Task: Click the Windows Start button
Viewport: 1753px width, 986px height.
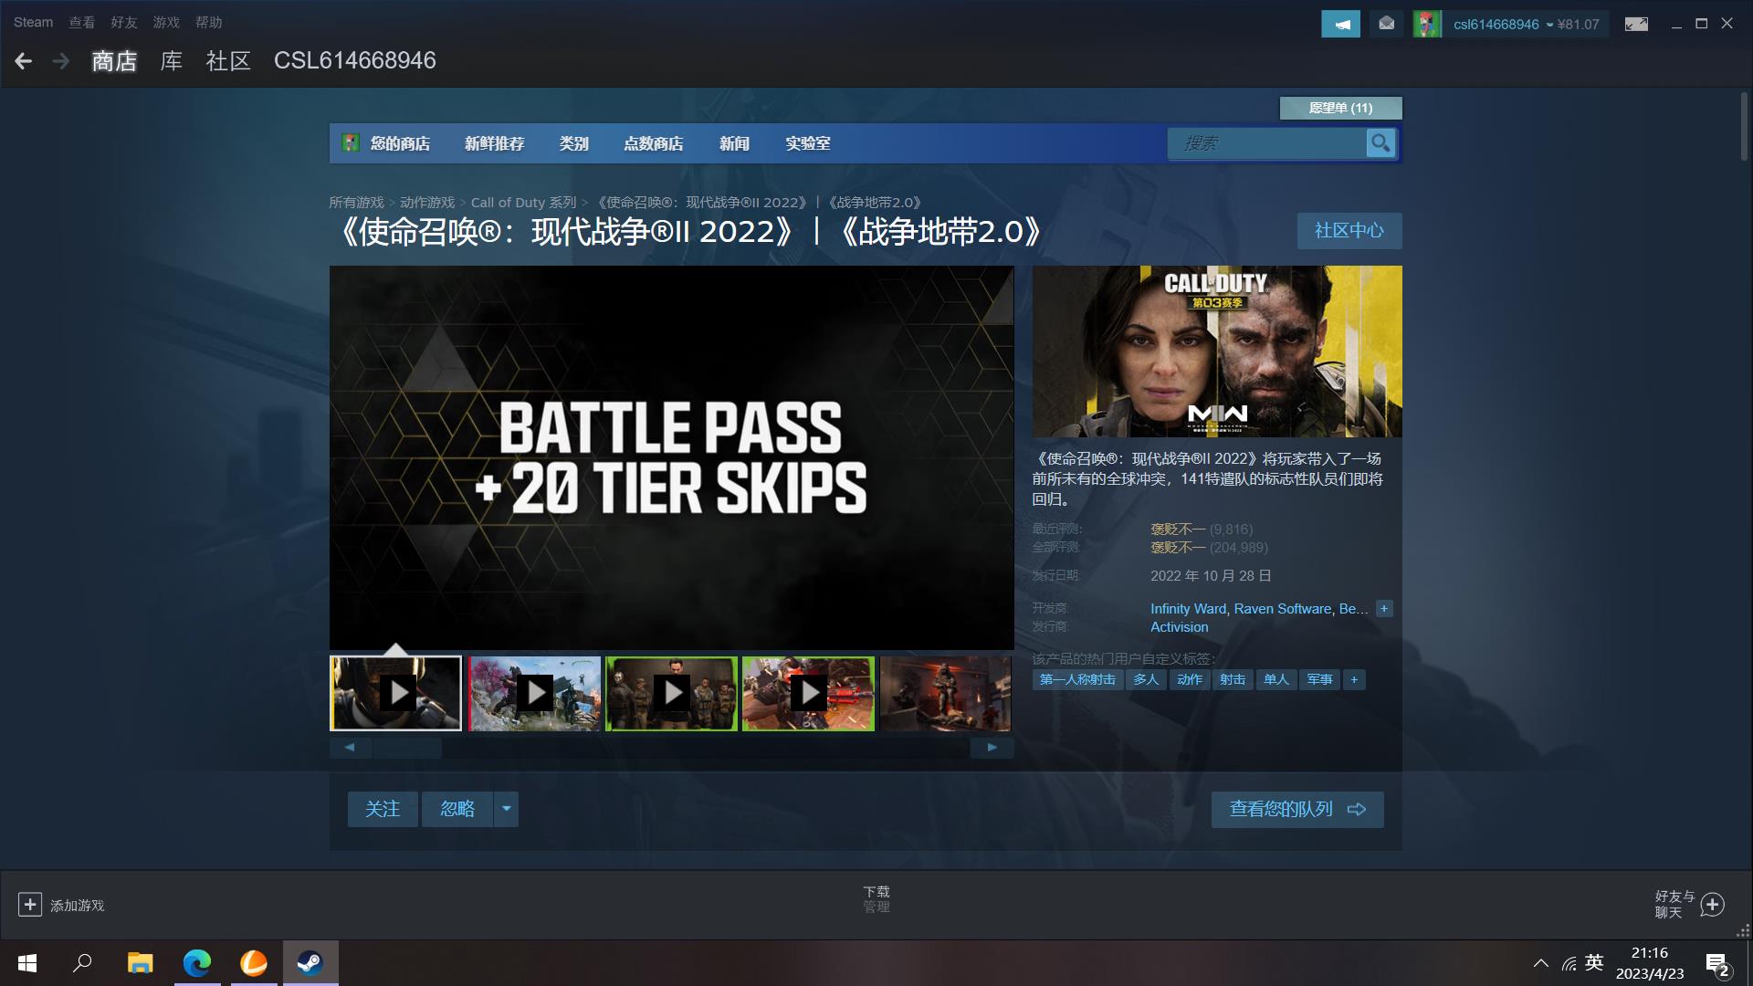Action: [x=26, y=962]
